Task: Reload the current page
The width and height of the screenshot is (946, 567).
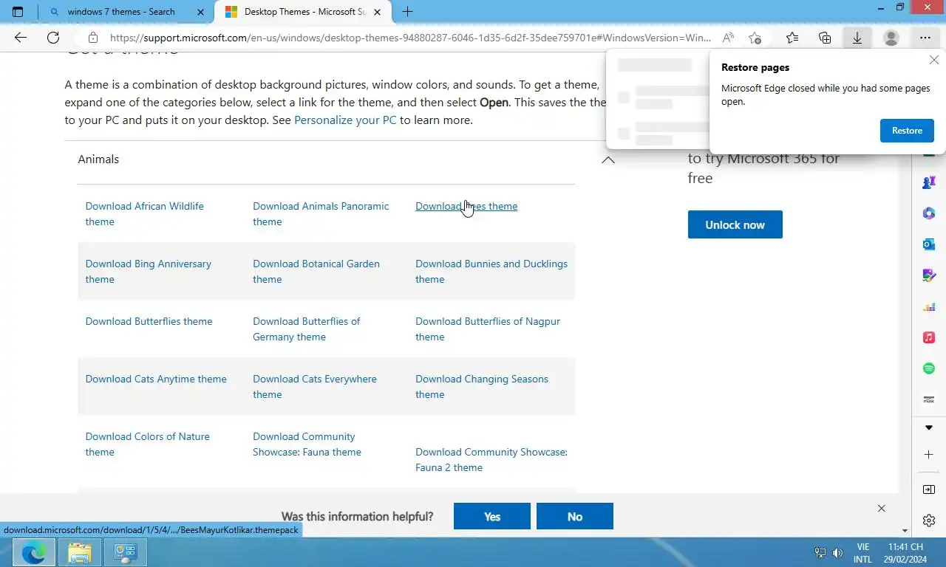Action: point(53,38)
